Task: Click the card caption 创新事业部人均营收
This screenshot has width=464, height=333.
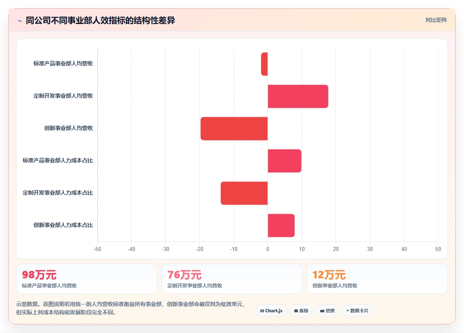Action: click(335, 286)
